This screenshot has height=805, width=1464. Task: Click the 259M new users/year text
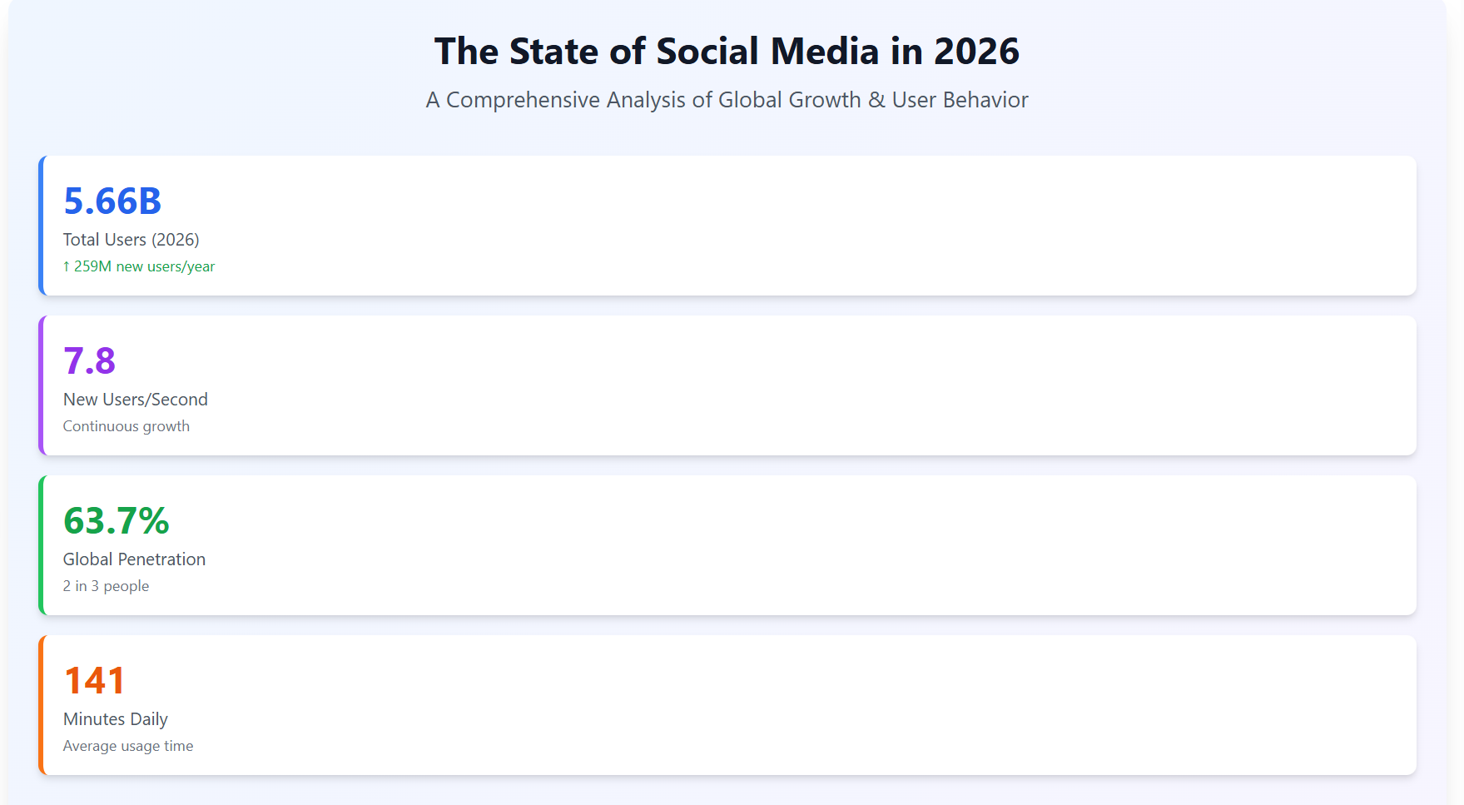(x=144, y=267)
